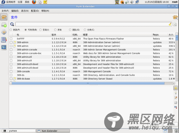Viewport: 179px width, 133px height.
Task: Switch to yumex terminal taskbar button
Action: pos(19,131)
